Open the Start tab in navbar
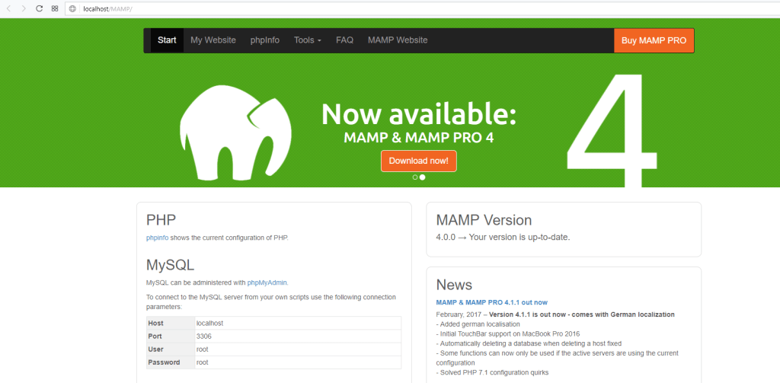This screenshot has height=383, width=780. (x=167, y=40)
